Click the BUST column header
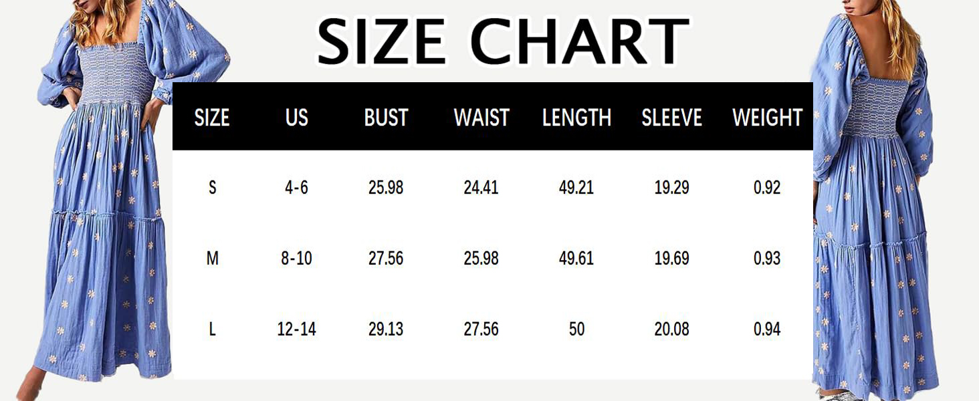Image resolution: width=979 pixels, height=401 pixels. point(386,118)
